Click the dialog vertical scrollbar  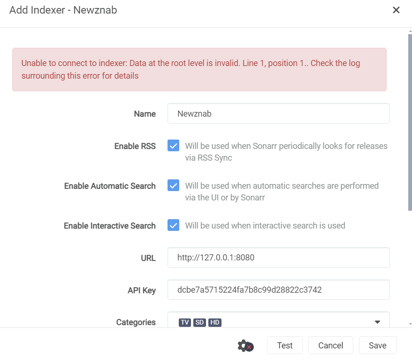[410, 122]
